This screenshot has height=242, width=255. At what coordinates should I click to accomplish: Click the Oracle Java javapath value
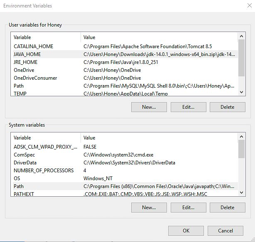pos(159,186)
